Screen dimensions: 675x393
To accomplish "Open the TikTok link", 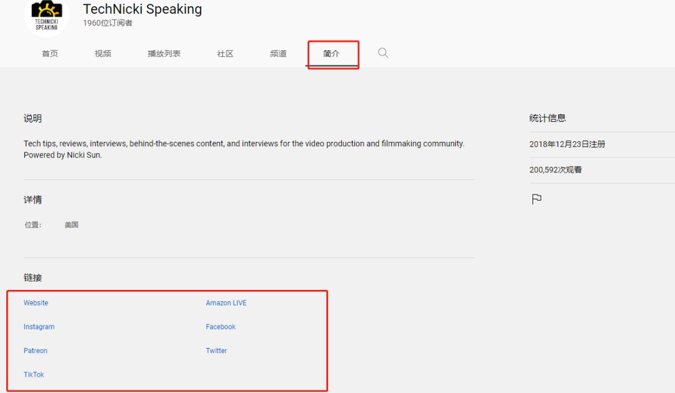I will tap(34, 374).
